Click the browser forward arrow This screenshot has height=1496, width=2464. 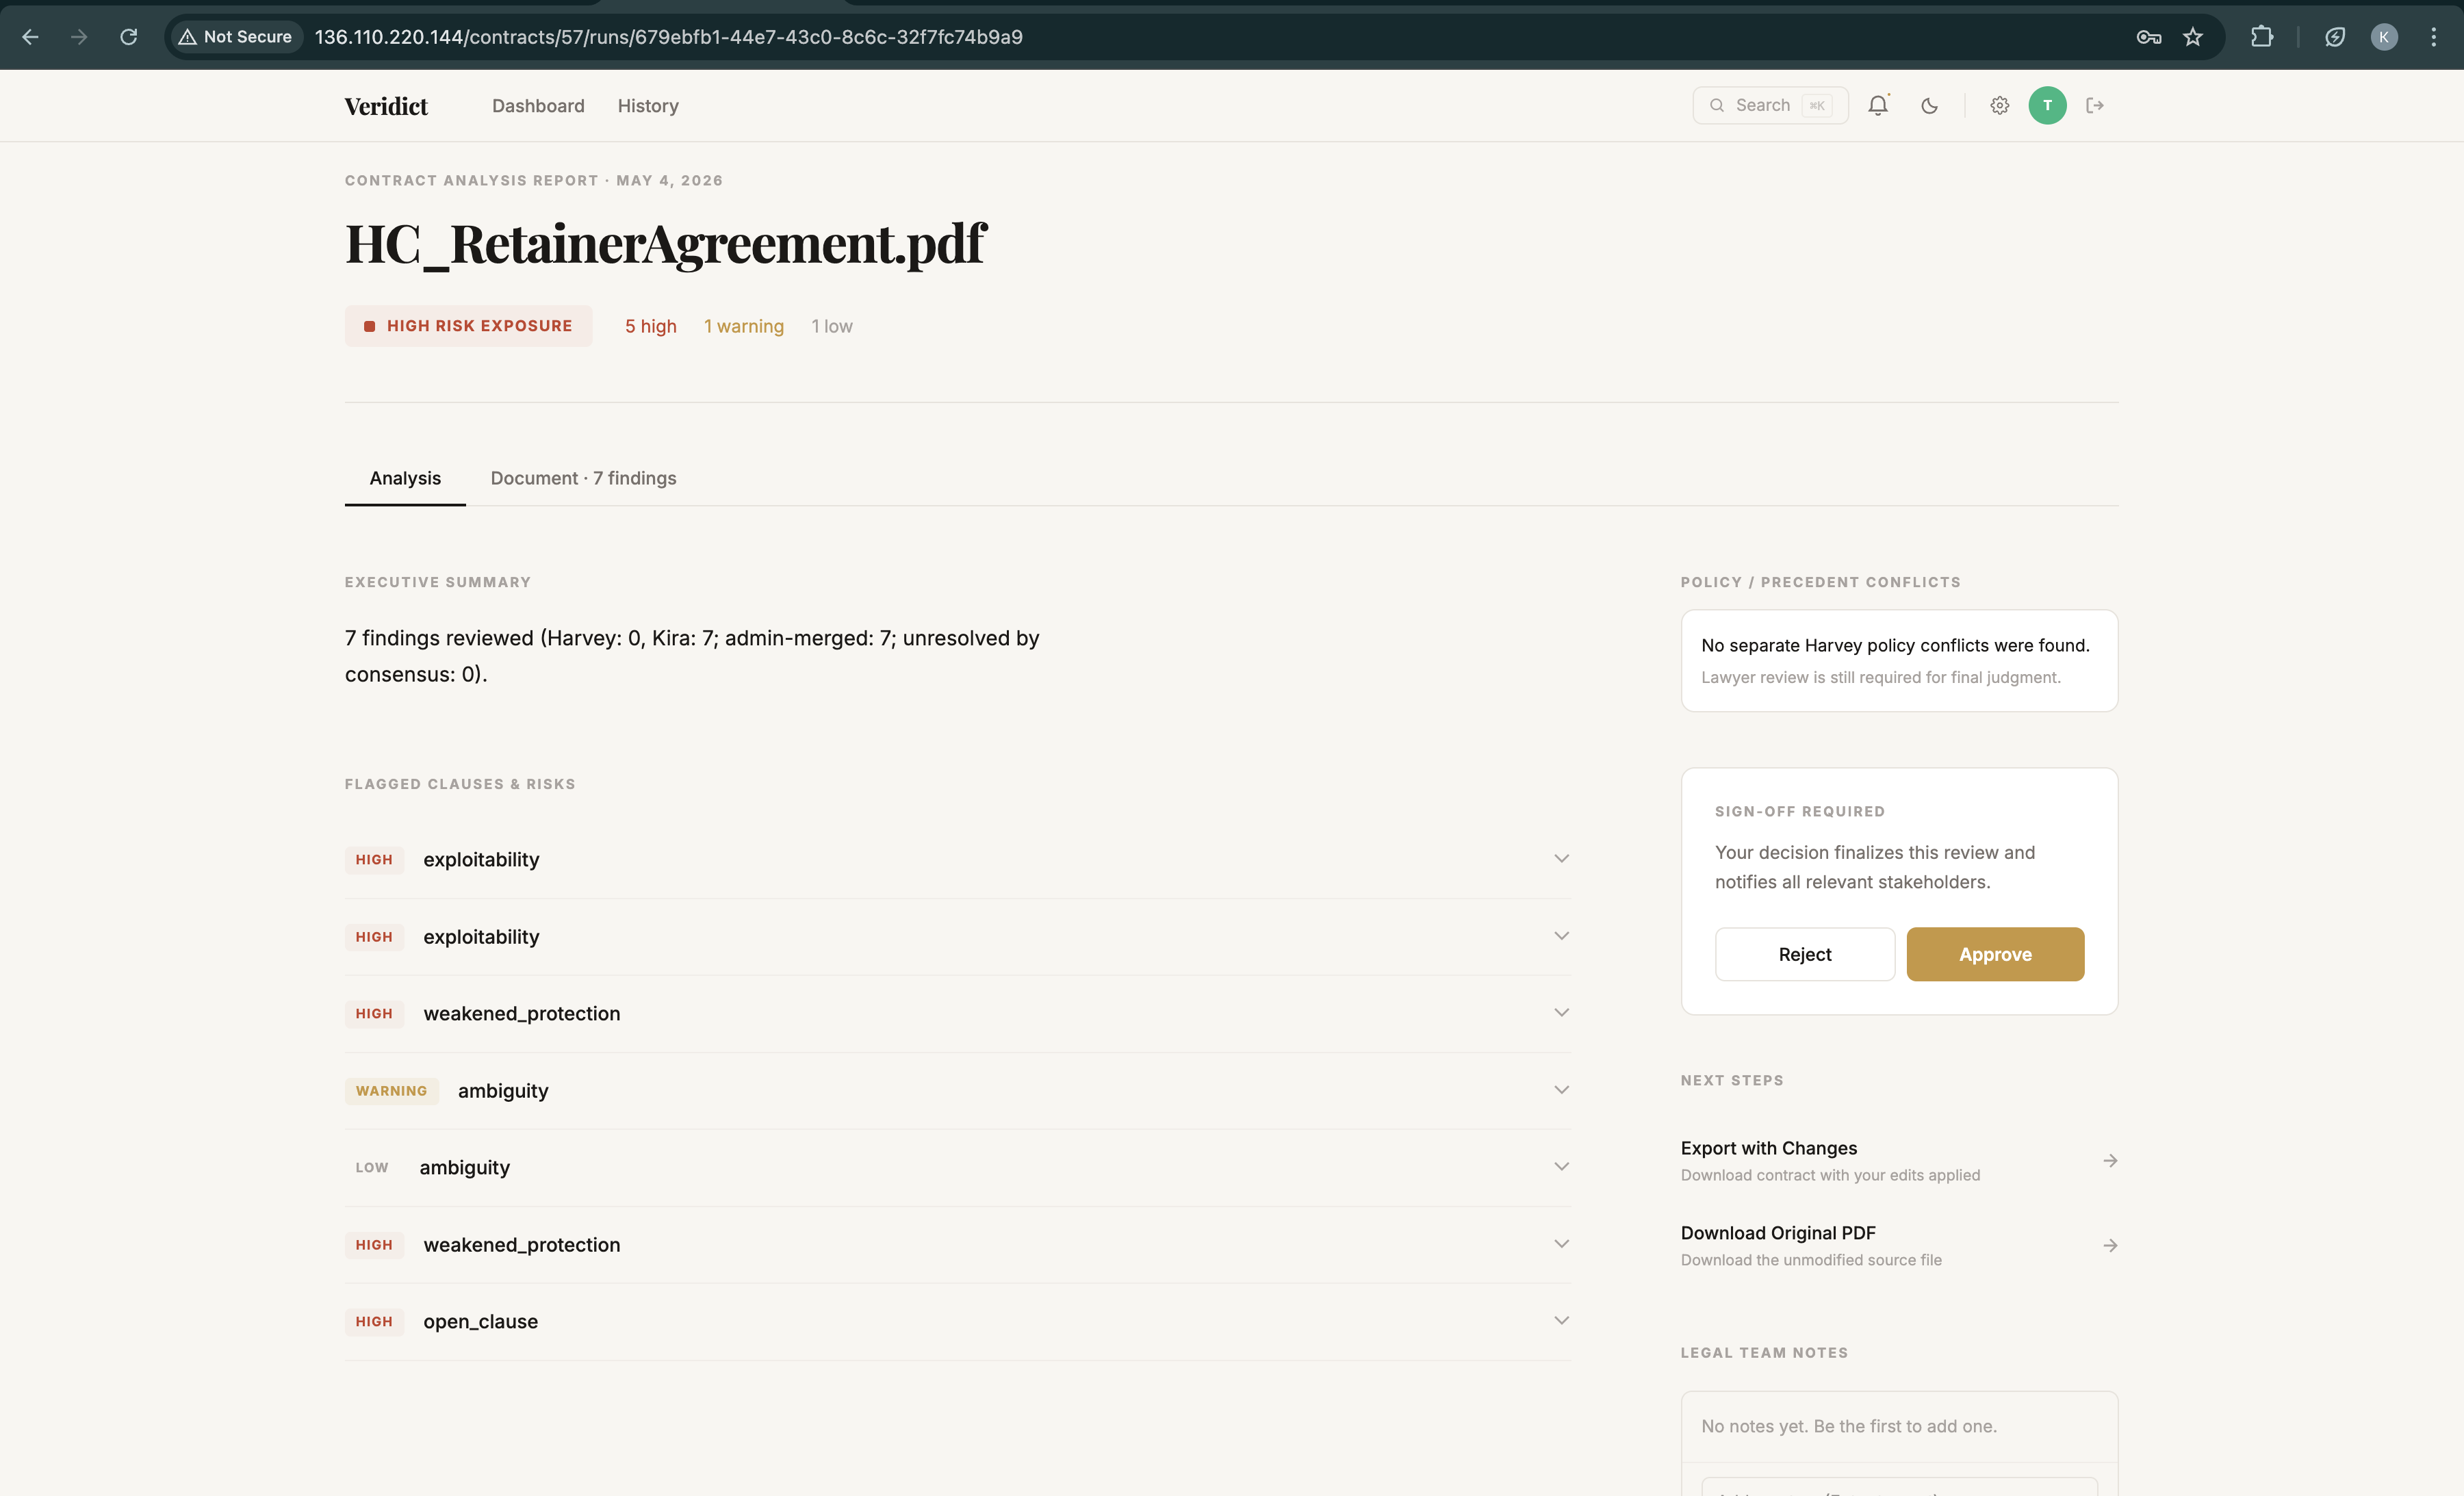click(x=79, y=37)
